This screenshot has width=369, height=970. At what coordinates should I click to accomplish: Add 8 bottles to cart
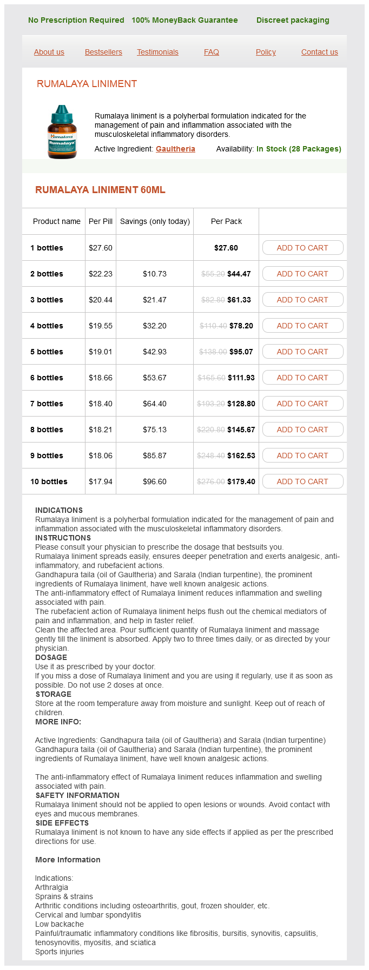302,430
